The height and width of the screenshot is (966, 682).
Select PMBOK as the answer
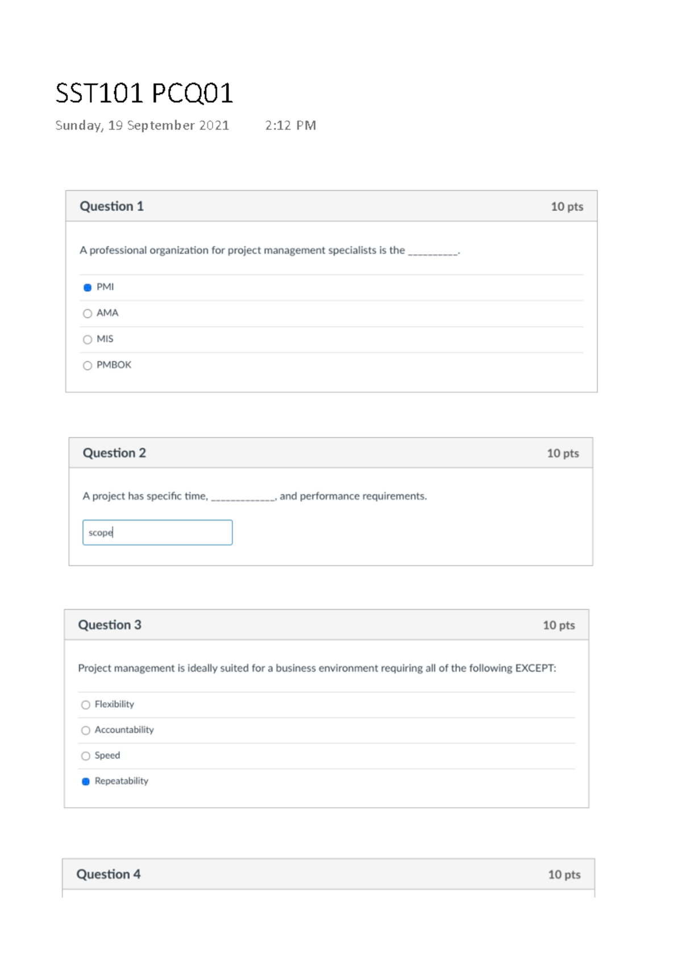coord(88,366)
